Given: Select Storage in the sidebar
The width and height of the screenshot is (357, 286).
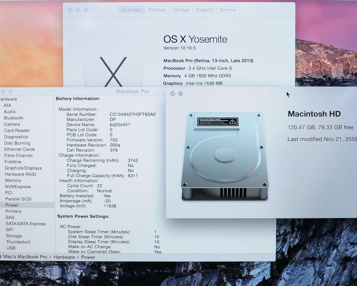Looking at the screenshot, I should pos(14,236).
